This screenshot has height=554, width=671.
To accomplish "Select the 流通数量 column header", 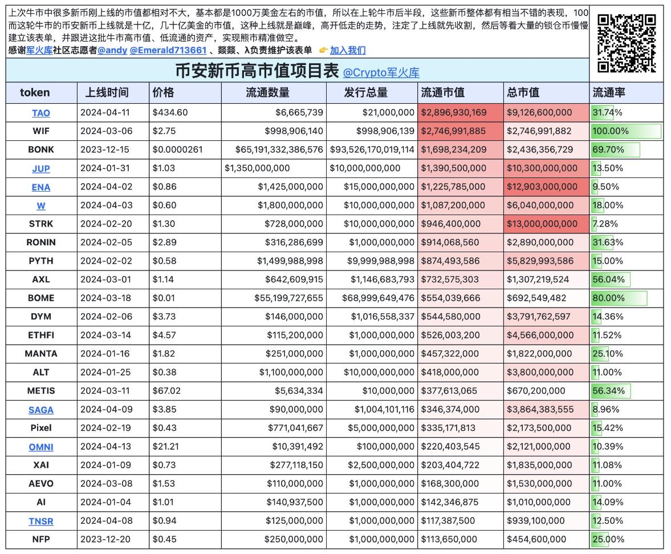I will (274, 92).
